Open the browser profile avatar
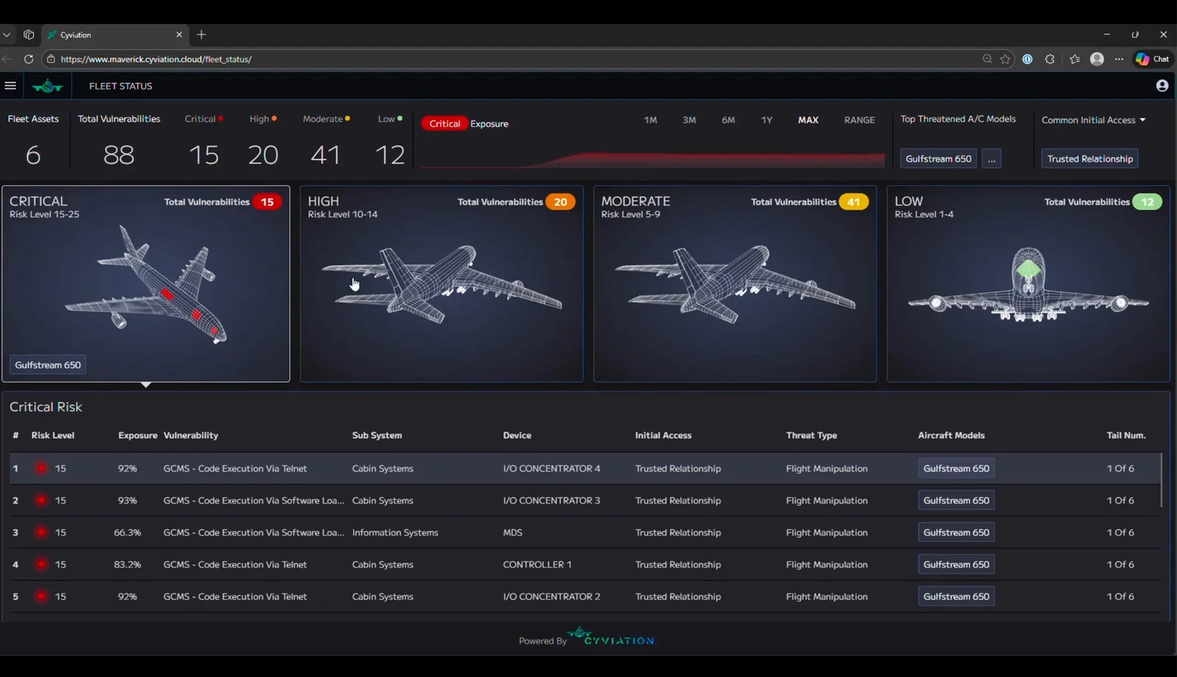 [1097, 59]
